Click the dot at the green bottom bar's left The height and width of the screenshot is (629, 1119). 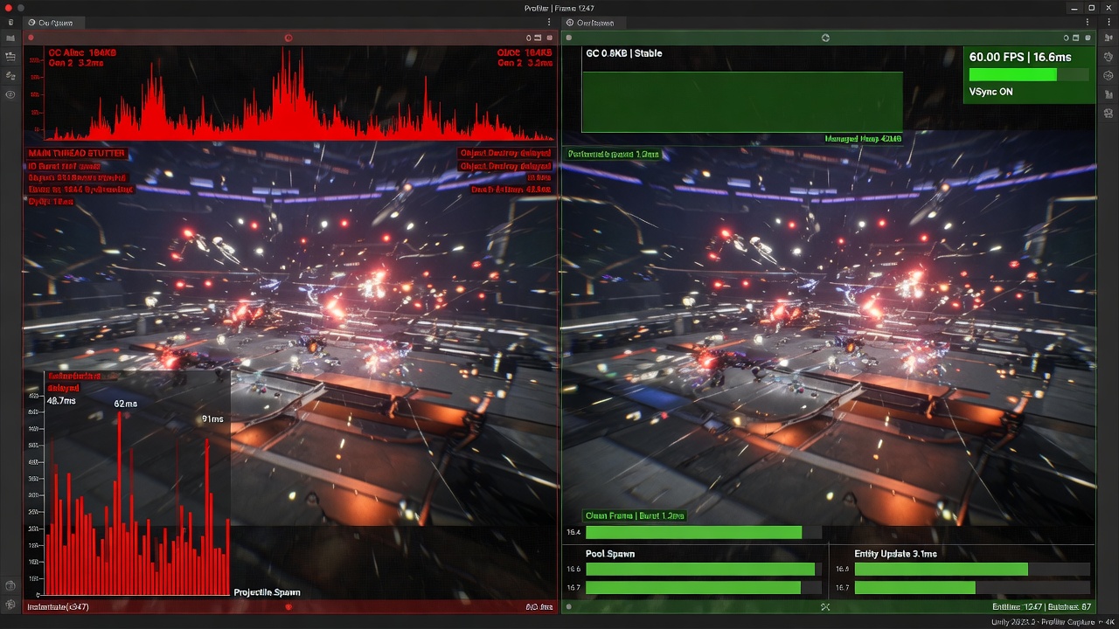tap(569, 606)
